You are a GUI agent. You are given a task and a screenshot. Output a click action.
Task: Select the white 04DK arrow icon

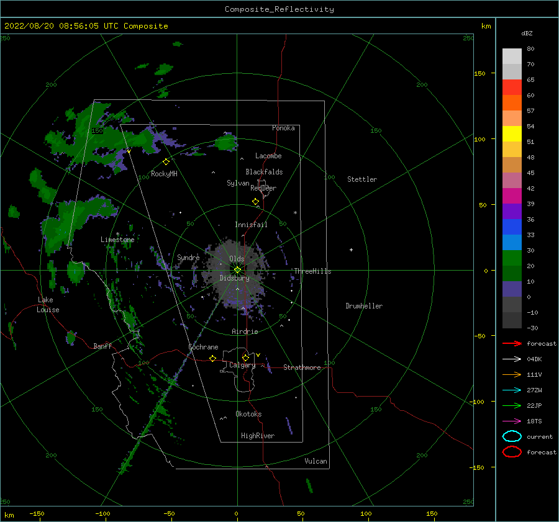click(x=512, y=359)
